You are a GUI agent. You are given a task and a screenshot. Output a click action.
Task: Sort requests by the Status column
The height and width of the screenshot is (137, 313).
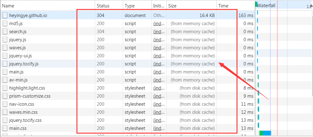coord(103,6)
